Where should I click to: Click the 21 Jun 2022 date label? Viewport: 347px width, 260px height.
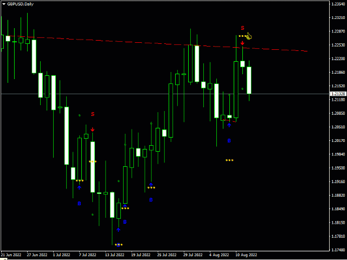click(x=11, y=254)
